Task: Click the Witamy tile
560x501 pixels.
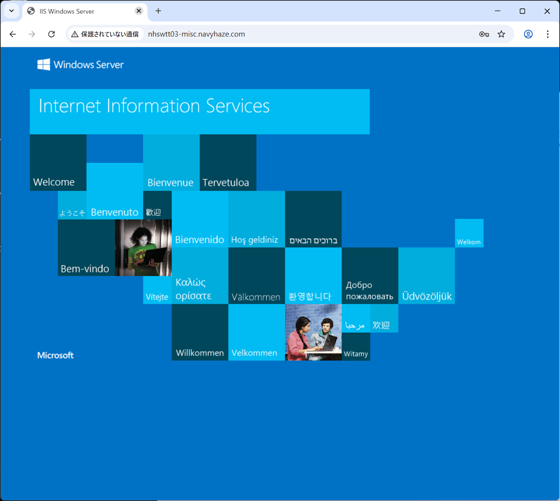Action: pos(356,346)
